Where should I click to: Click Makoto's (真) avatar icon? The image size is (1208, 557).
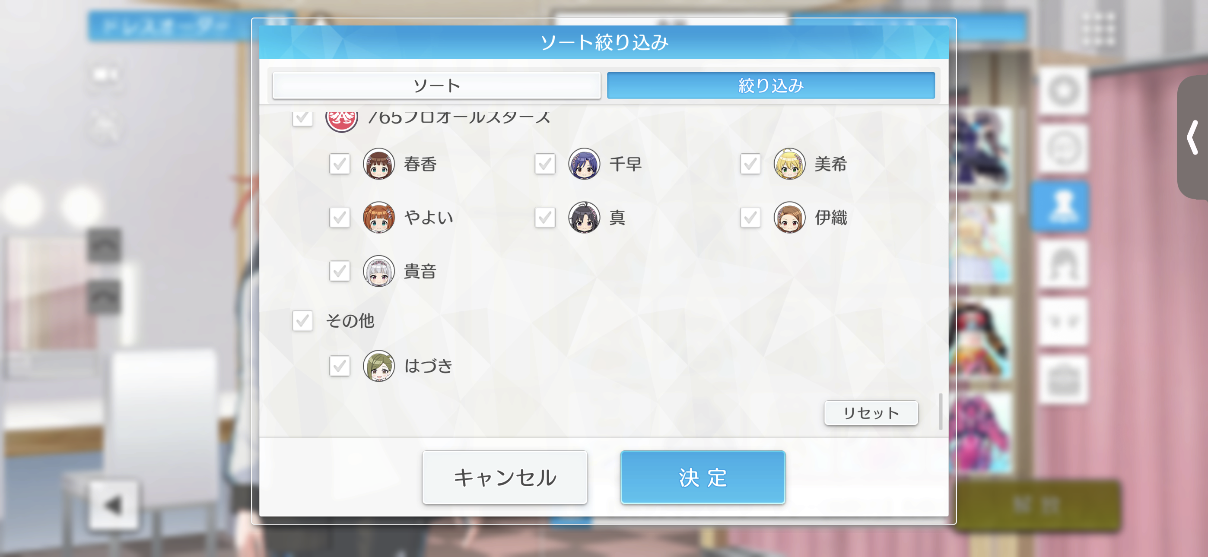[x=584, y=218]
